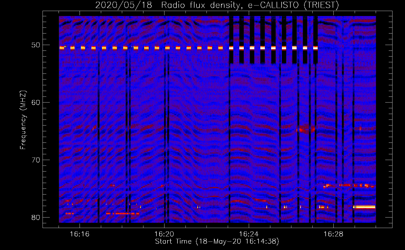
Task: Click the 'Start Time (18-May-20 16:14:38)' label
Action: 217,241
